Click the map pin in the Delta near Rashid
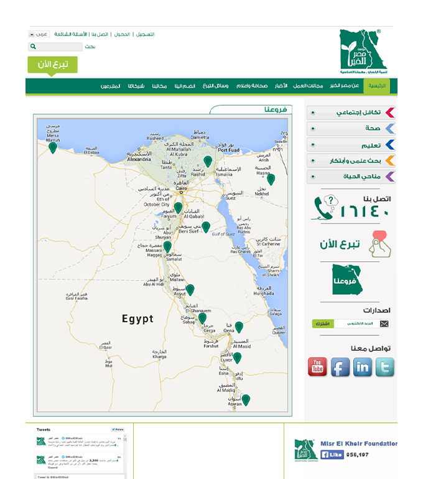The width and height of the screenshot is (423, 479). coord(208,162)
